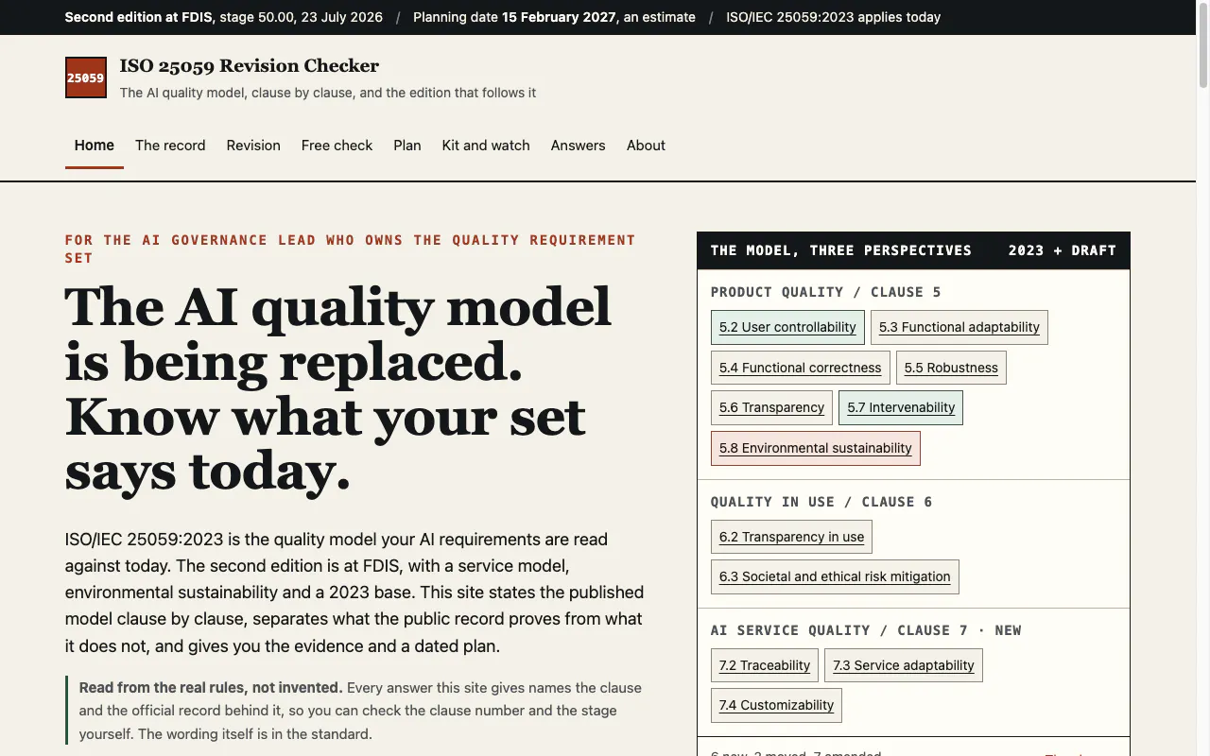Image resolution: width=1210 pixels, height=756 pixels.
Task: Open clause 5.6 Transparency
Action: pos(771,407)
